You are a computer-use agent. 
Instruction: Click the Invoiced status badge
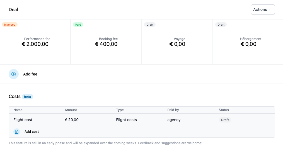point(10,25)
